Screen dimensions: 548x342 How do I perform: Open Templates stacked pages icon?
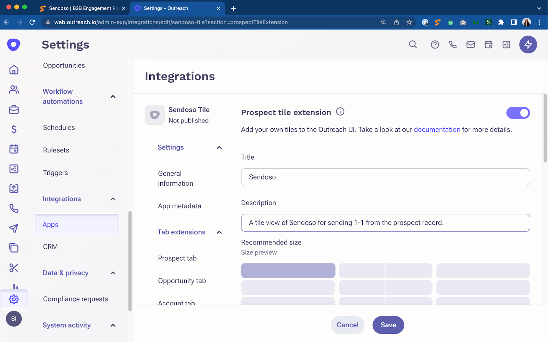tap(14, 248)
